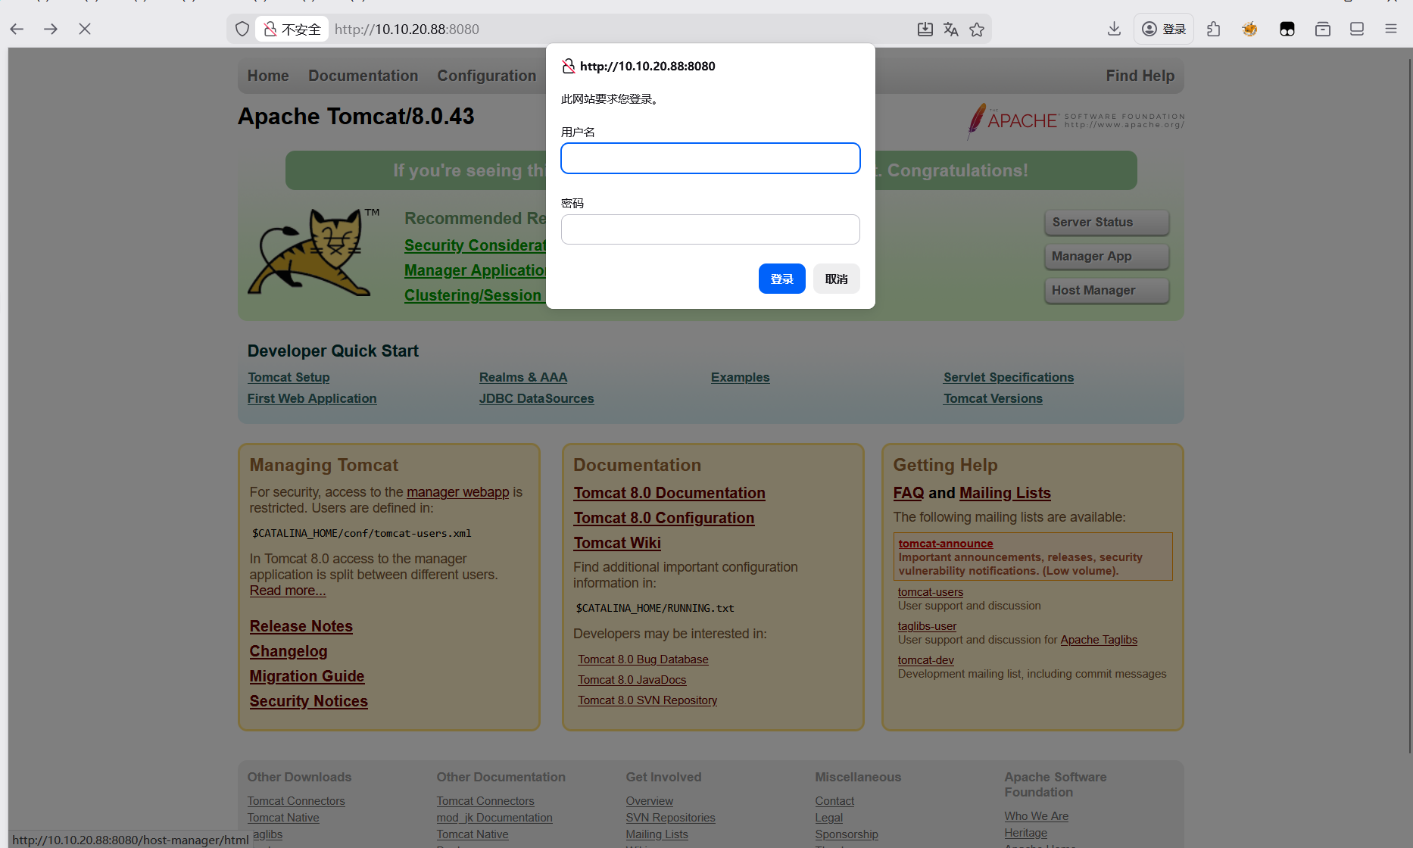Click the Server Status button
The height and width of the screenshot is (848, 1413).
click(1106, 222)
